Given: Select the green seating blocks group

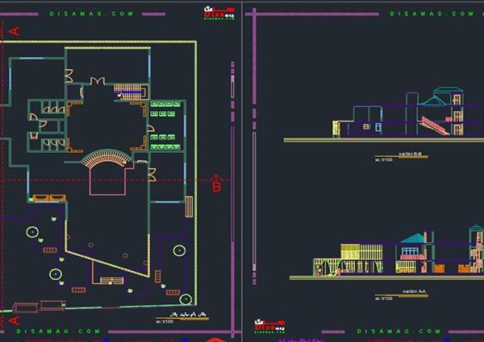Looking at the screenshot, I should coord(165,126).
